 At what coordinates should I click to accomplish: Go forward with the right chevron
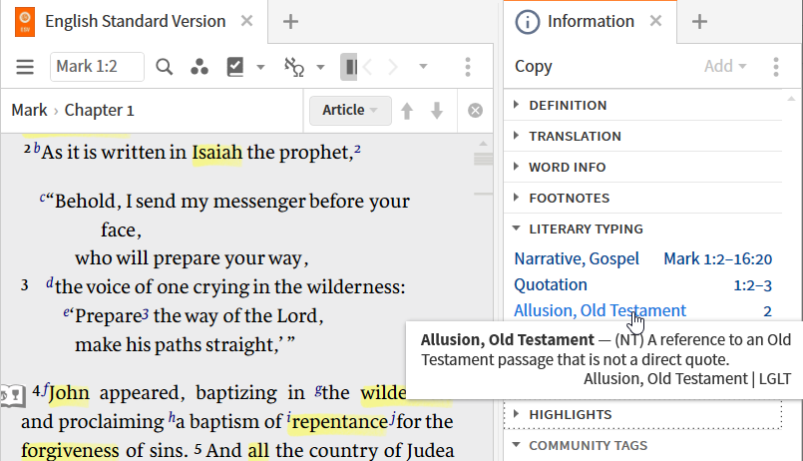pyautogui.click(x=393, y=67)
